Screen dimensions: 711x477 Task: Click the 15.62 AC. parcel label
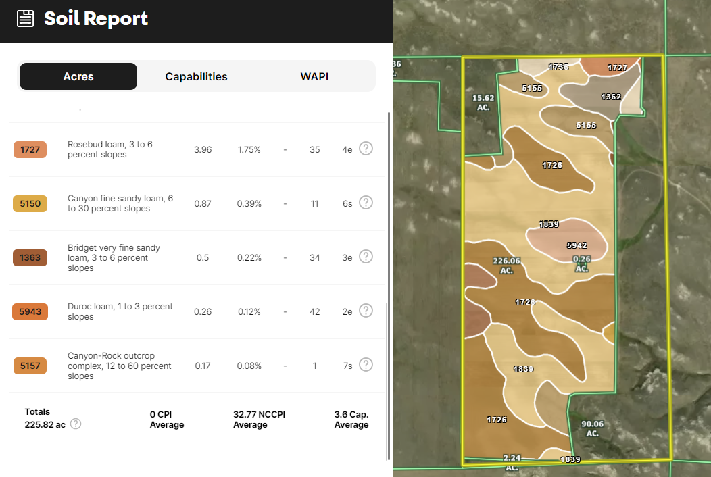[483, 102]
